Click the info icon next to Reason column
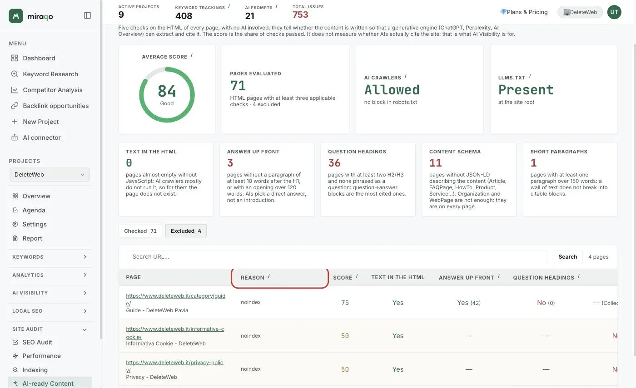This screenshot has height=388, width=636. tap(269, 276)
